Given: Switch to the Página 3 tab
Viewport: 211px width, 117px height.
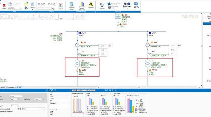Looking at the screenshot, I should point(11,88).
